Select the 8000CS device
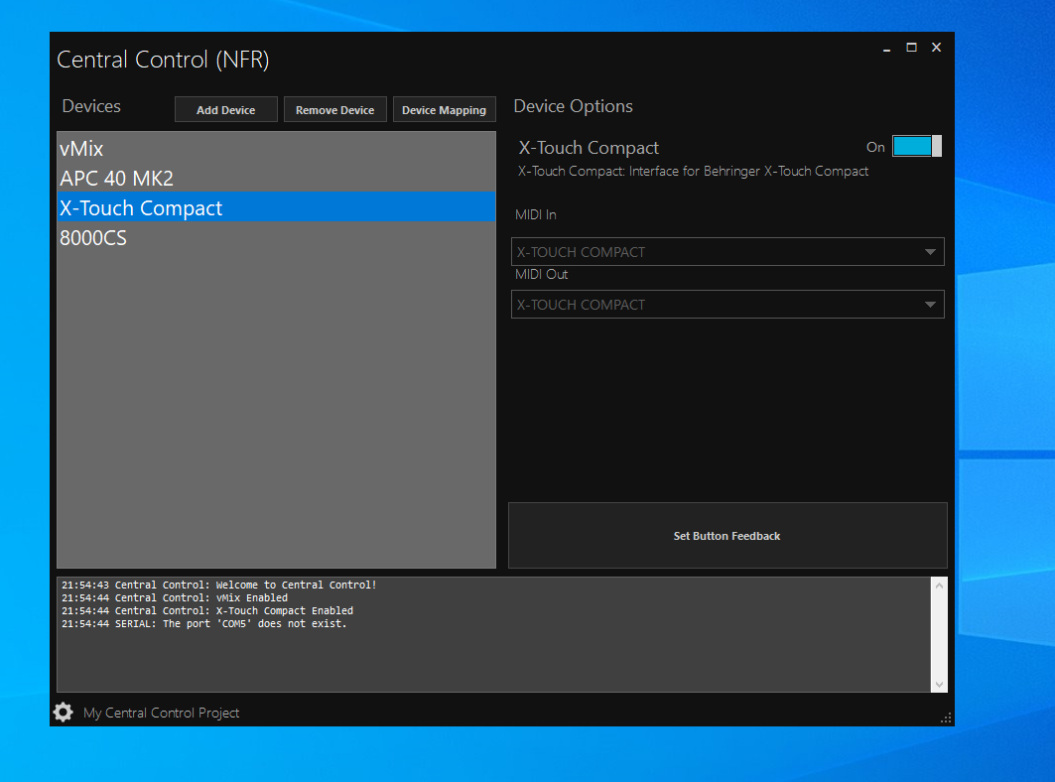The image size is (1055, 782). pyautogui.click(x=93, y=238)
